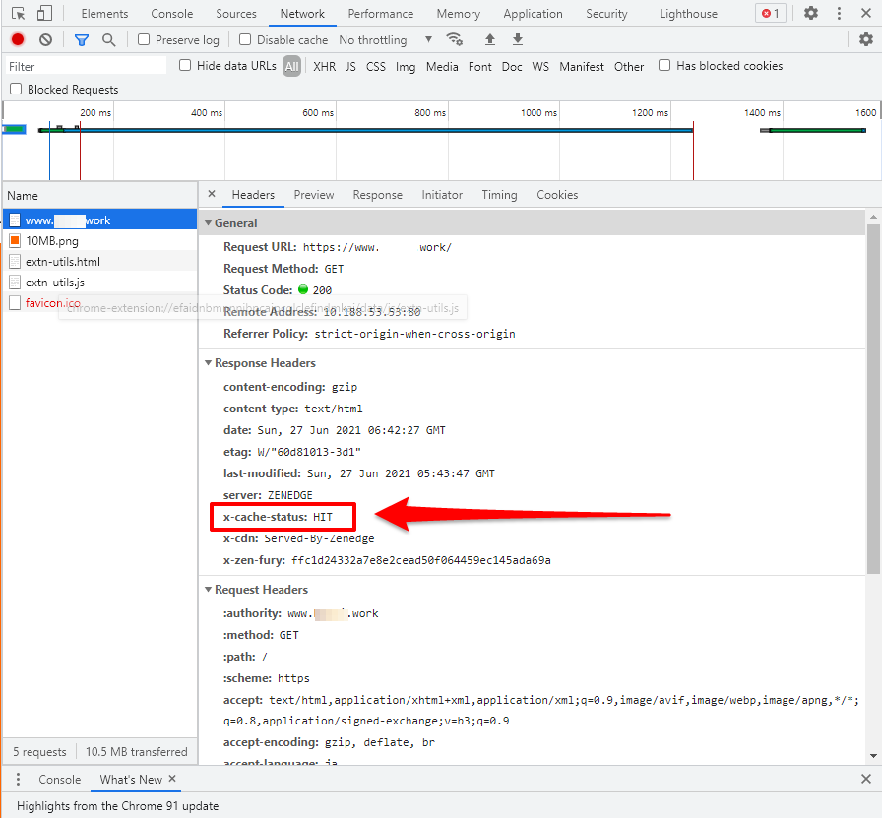Clear the network log
Screen dimensions: 882x818
(x=45, y=39)
